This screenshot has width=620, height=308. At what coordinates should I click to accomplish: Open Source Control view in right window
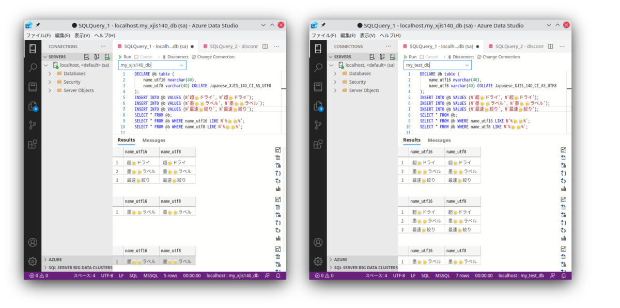(x=318, y=125)
